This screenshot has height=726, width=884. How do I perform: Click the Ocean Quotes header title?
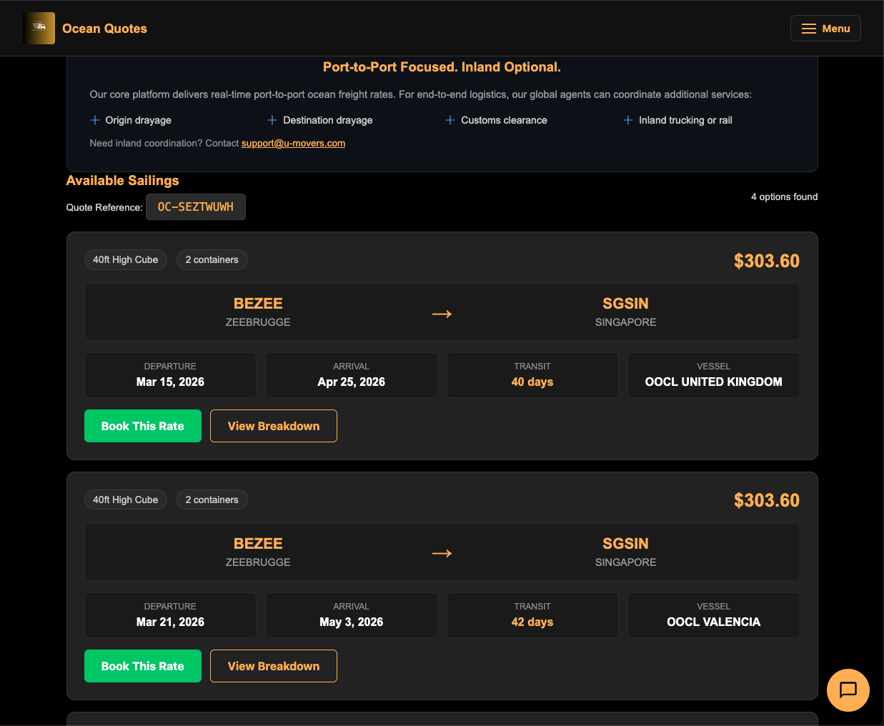coord(104,29)
